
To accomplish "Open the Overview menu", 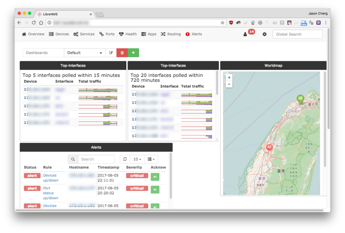I will point(33,34).
